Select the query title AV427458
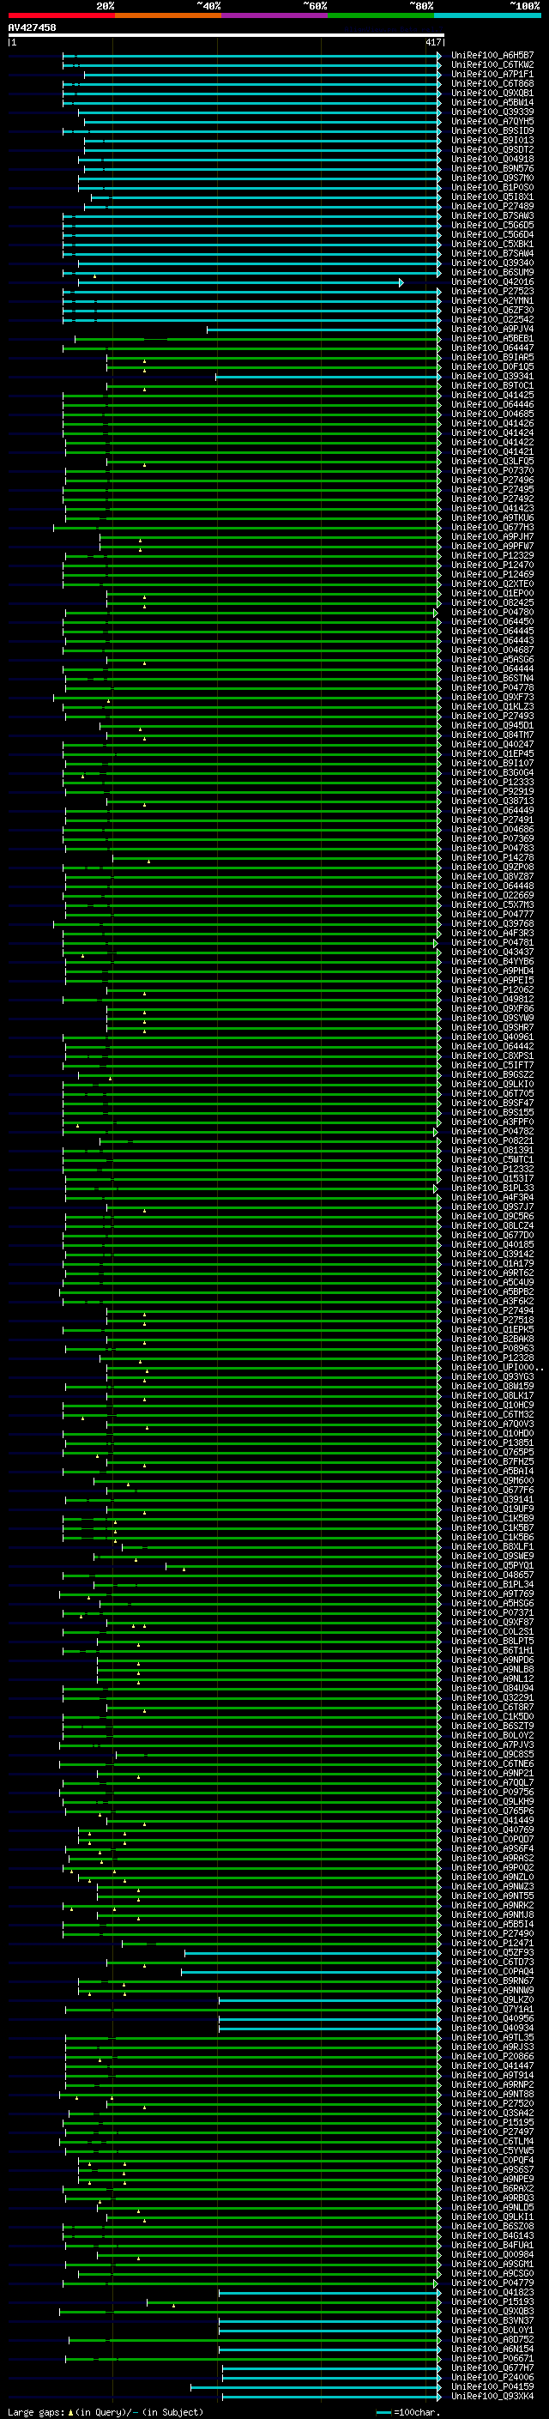549x2419 pixels. (32, 27)
